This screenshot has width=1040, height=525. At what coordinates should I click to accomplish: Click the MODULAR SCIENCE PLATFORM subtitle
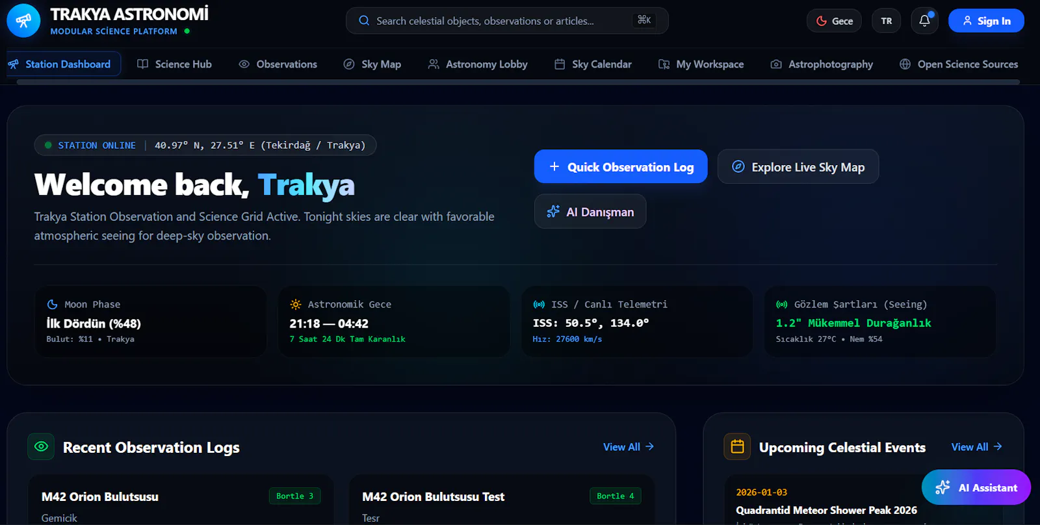[x=114, y=31]
